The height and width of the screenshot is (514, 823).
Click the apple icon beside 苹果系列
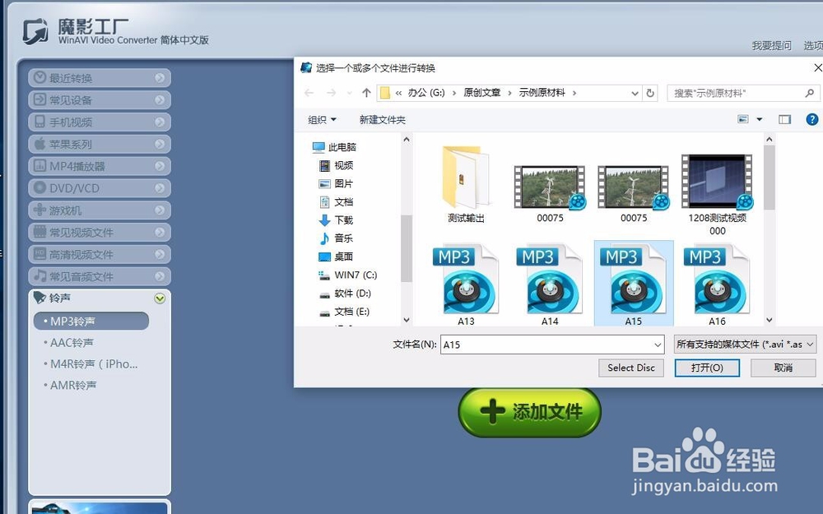(40, 144)
